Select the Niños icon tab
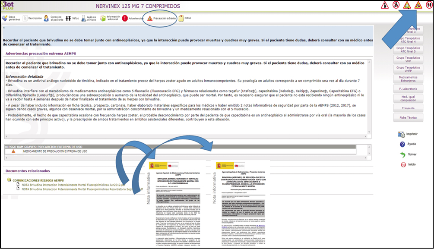 click(x=73, y=19)
